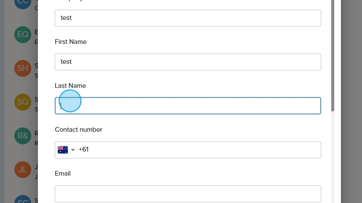Click the modal's vertical scrollbar thumb
Viewport: 362px width, 203px height.
333,55
